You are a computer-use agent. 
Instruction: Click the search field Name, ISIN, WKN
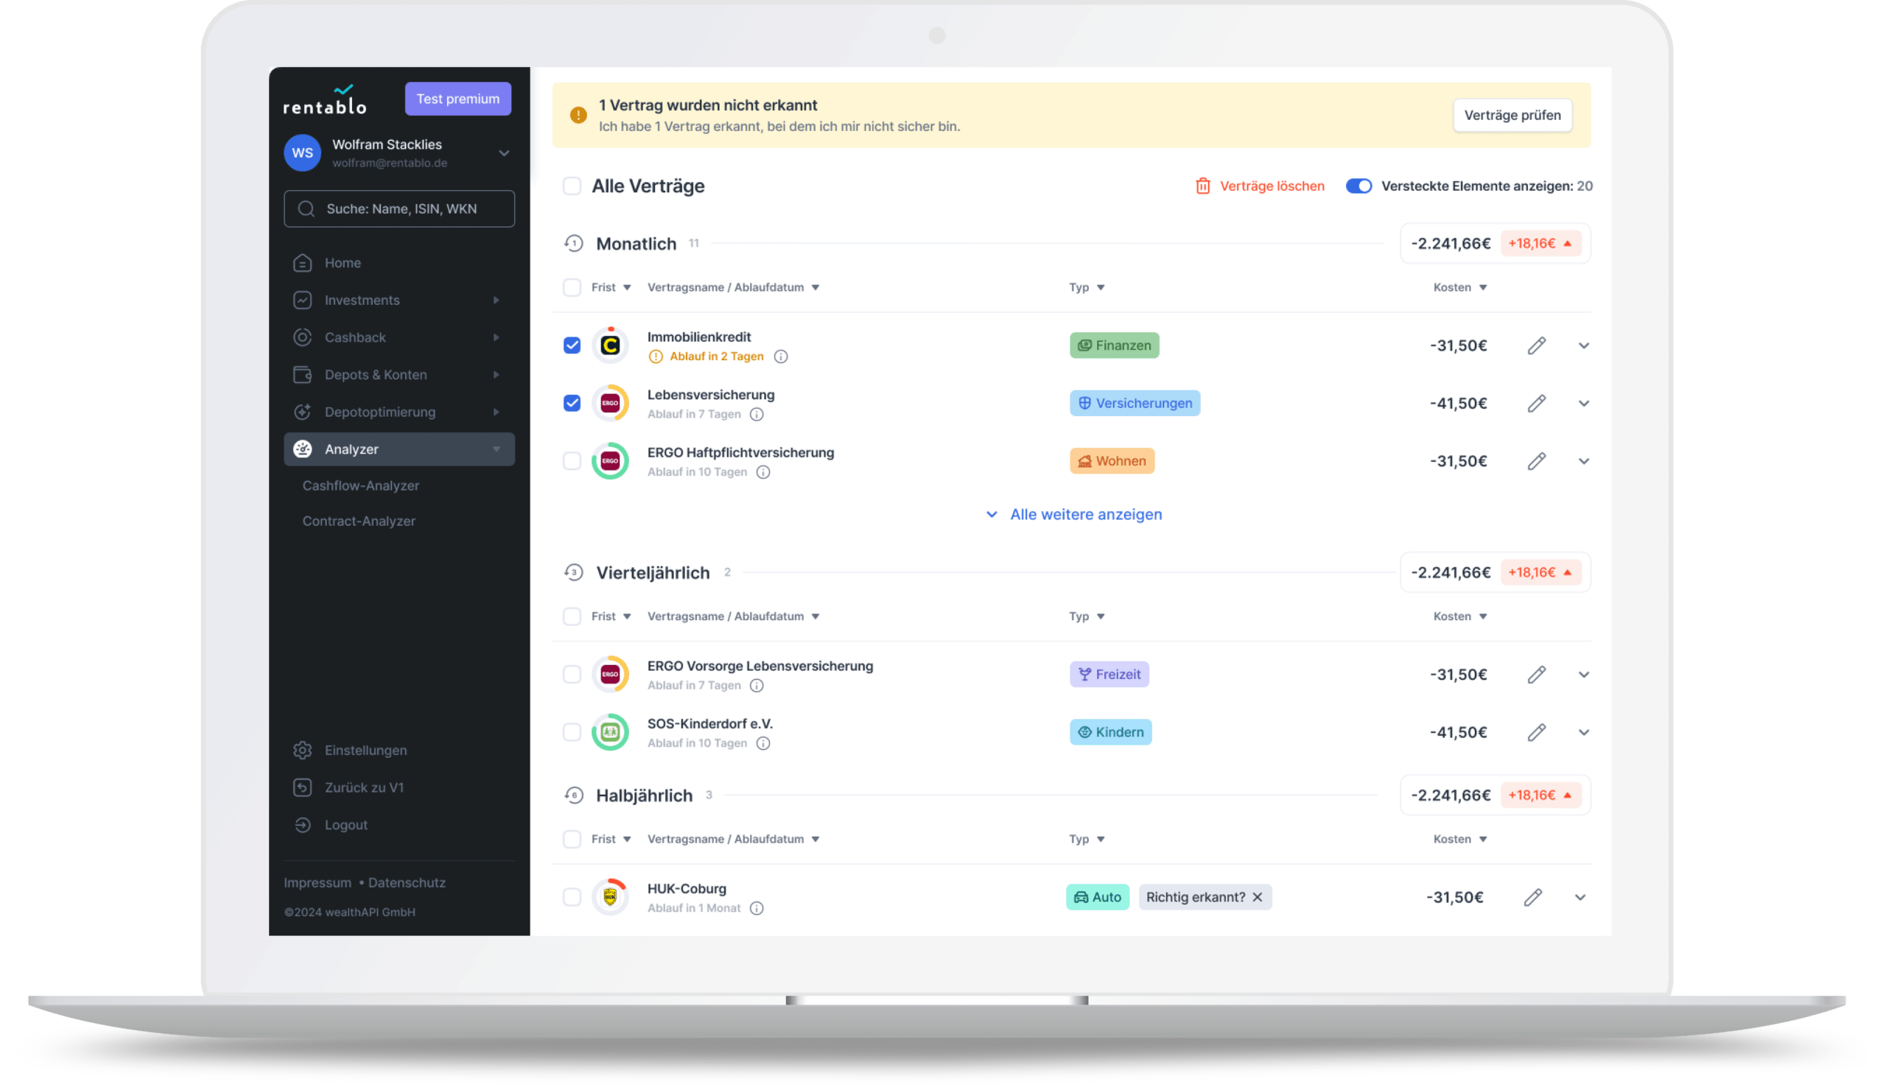pyautogui.click(x=399, y=209)
